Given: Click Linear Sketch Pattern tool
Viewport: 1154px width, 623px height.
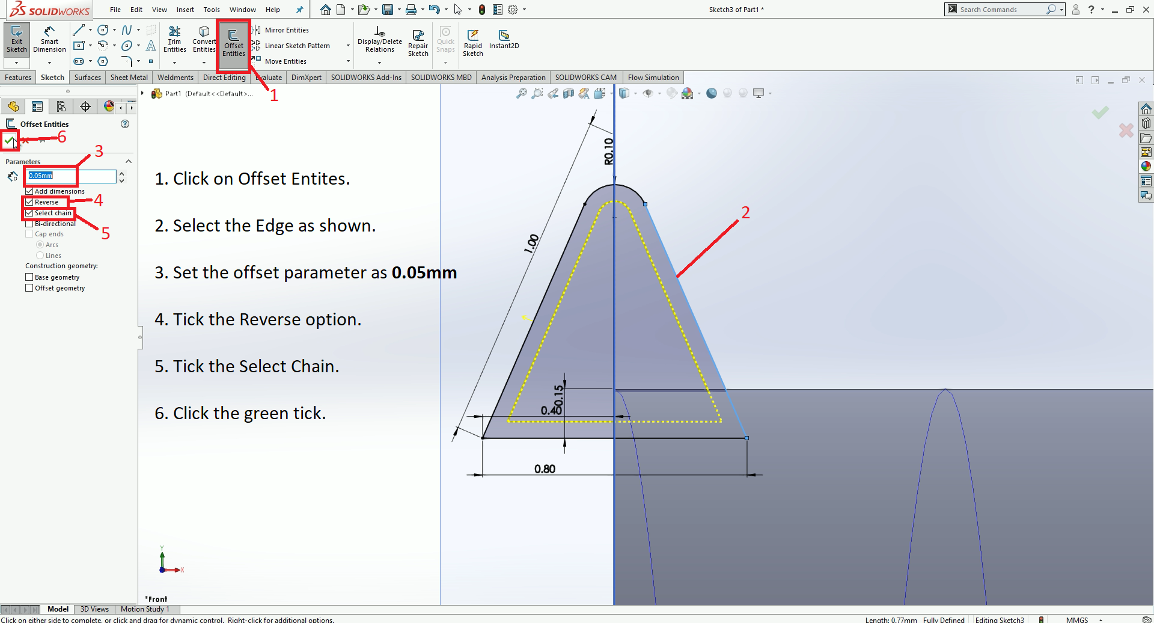Looking at the screenshot, I should click(x=291, y=46).
